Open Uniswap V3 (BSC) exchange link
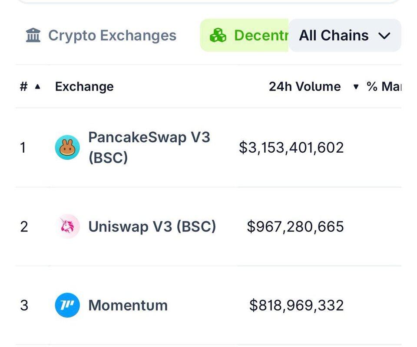This screenshot has width=417, height=347. pos(152,226)
